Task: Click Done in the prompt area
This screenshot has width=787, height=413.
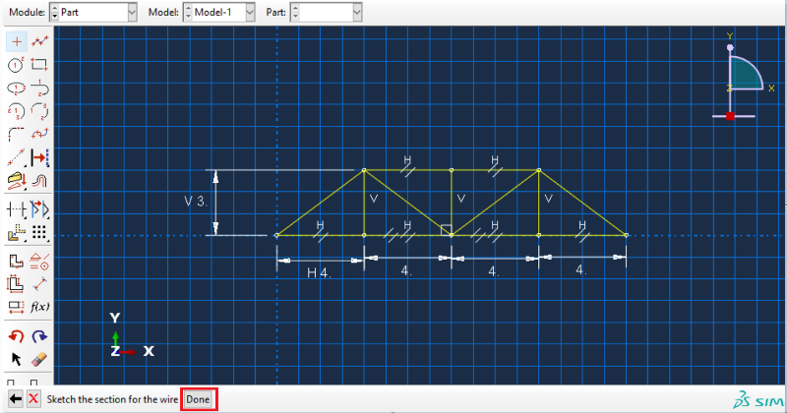Action: [x=199, y=399]
